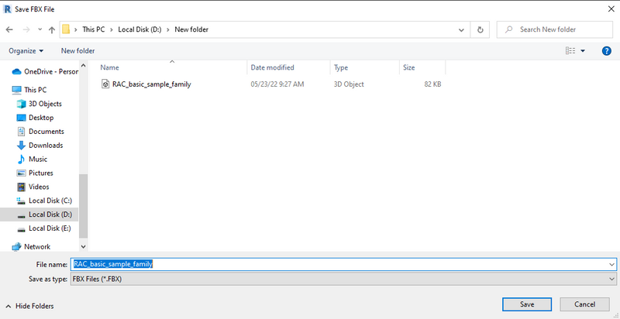Screen dimensions: 620x319
Task: Click the Cancel button
Action: tap(584, 304)
